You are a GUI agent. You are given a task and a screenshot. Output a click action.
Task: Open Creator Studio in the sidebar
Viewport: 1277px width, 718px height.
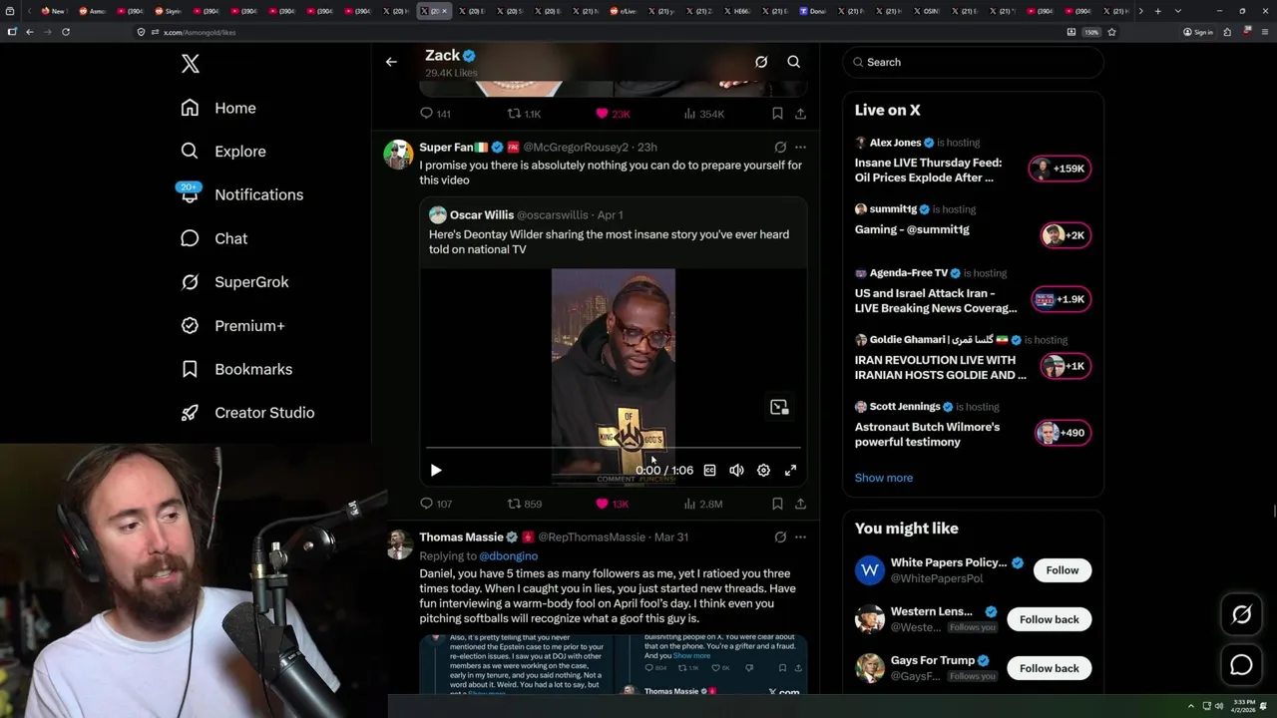click(247, 413)
